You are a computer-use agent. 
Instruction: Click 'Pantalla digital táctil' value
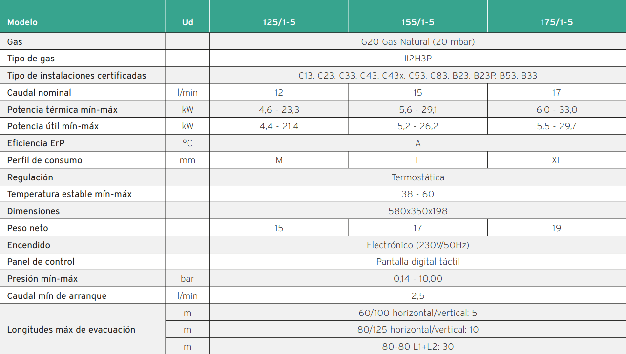(418, 262)
